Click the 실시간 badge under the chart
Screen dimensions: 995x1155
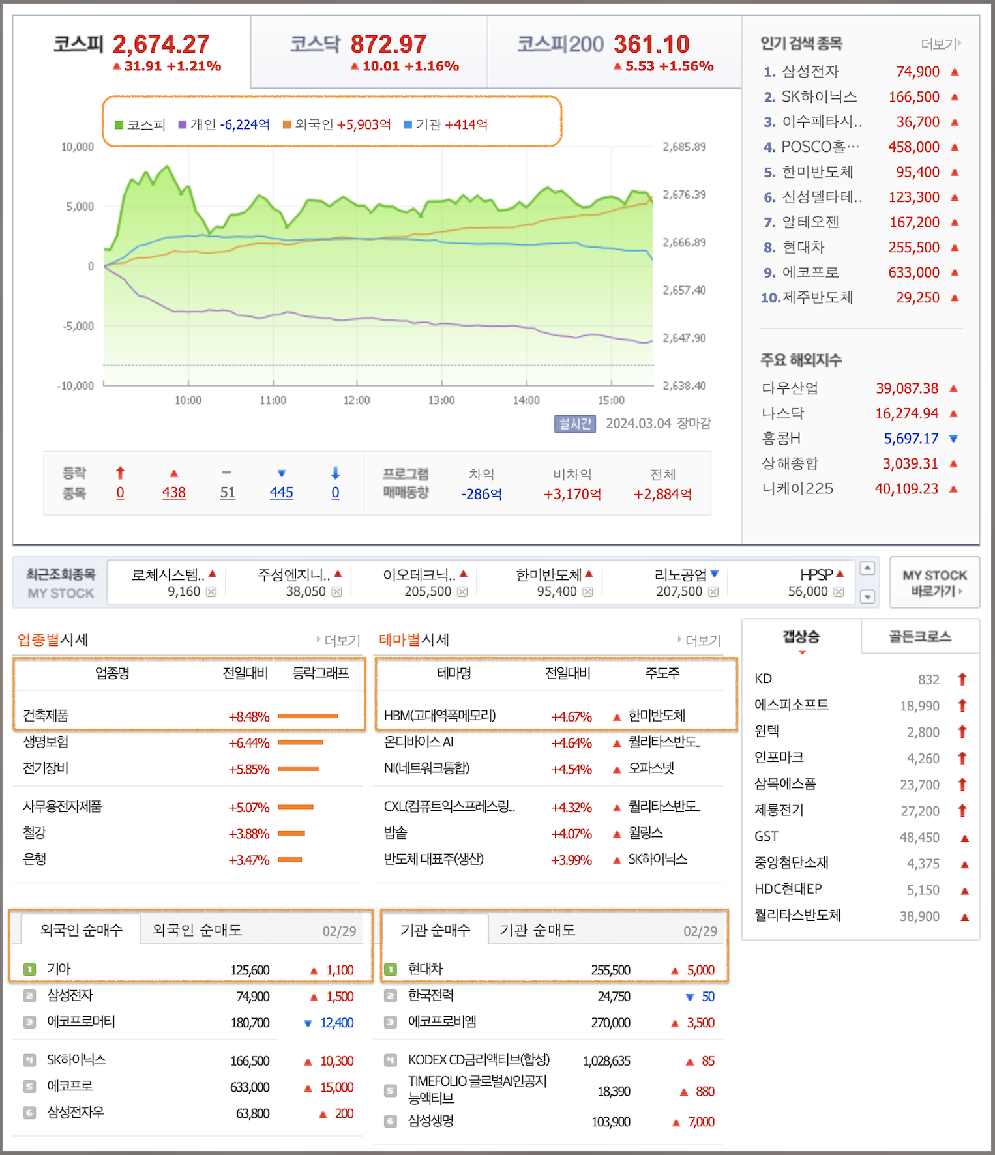pos(575,424)
